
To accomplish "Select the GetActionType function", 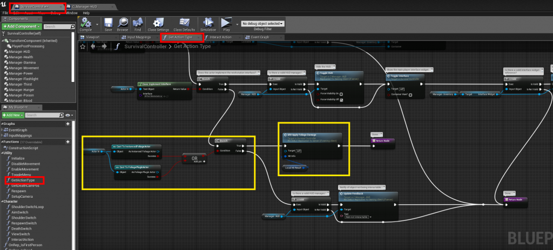I will coord(23,179).
